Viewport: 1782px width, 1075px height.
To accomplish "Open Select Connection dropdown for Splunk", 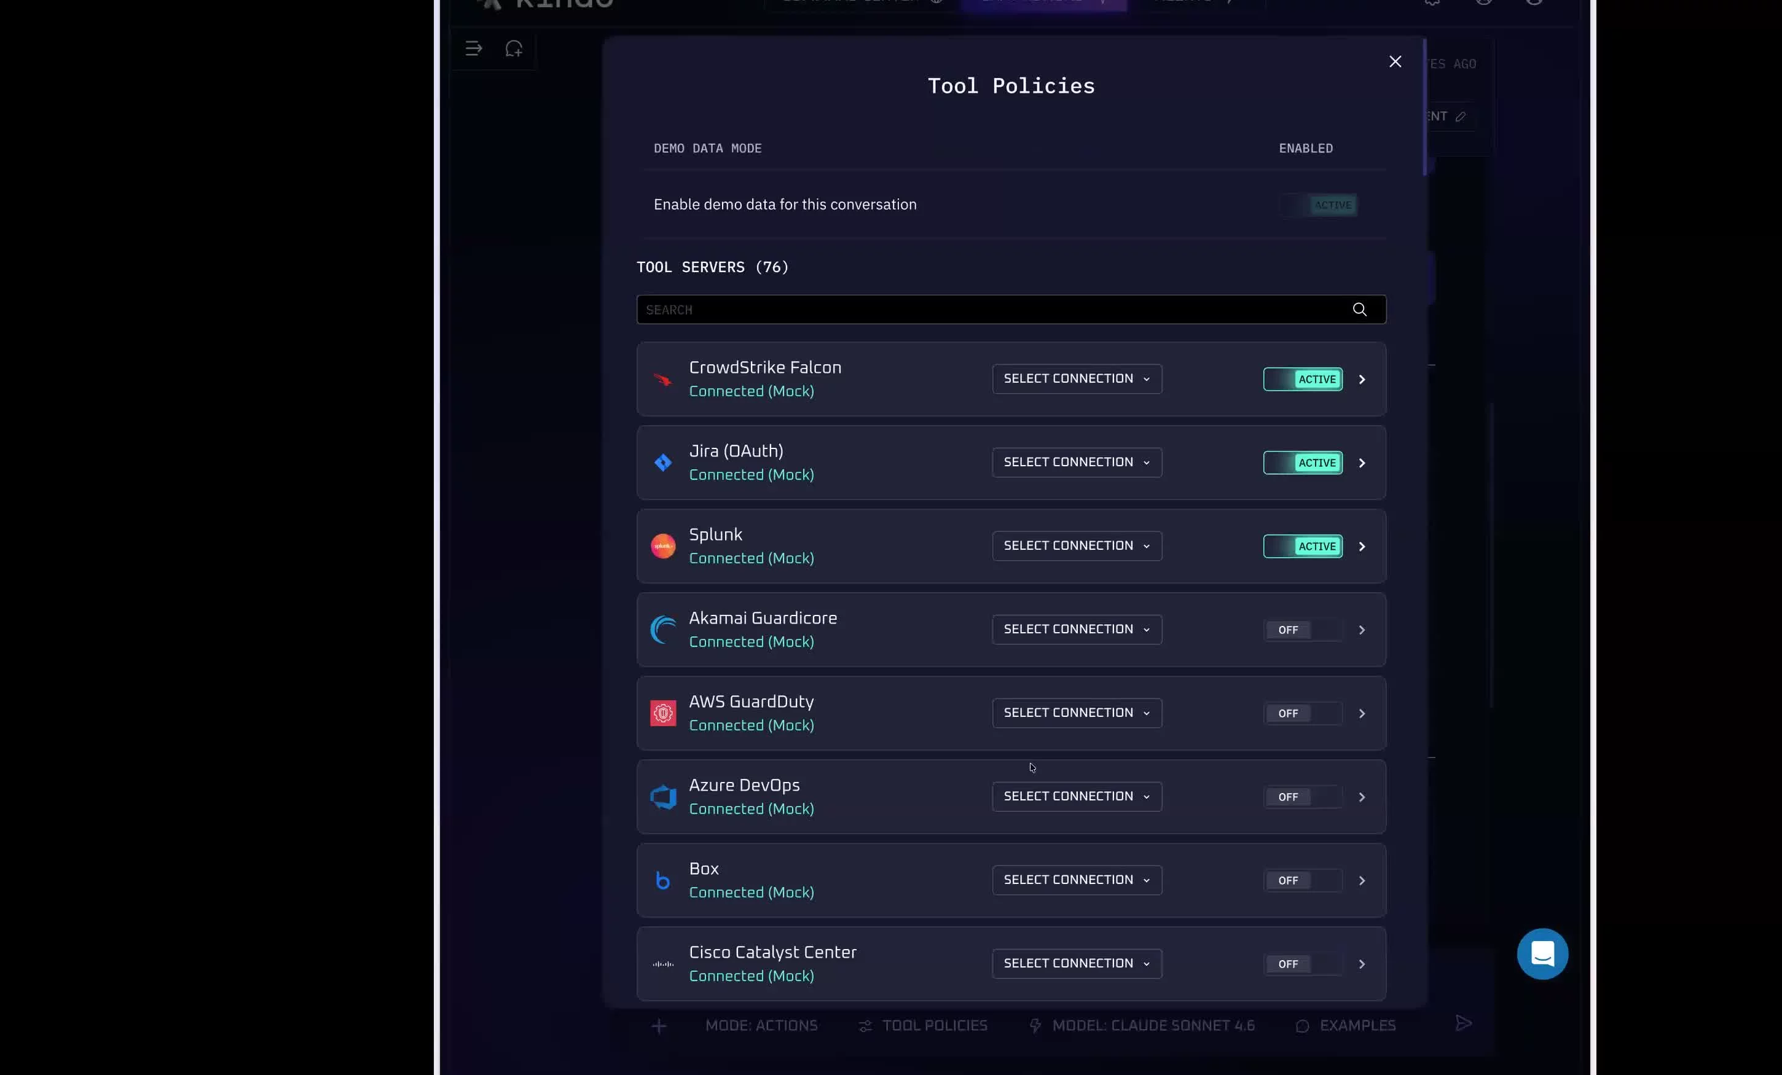I will 1076,546.
